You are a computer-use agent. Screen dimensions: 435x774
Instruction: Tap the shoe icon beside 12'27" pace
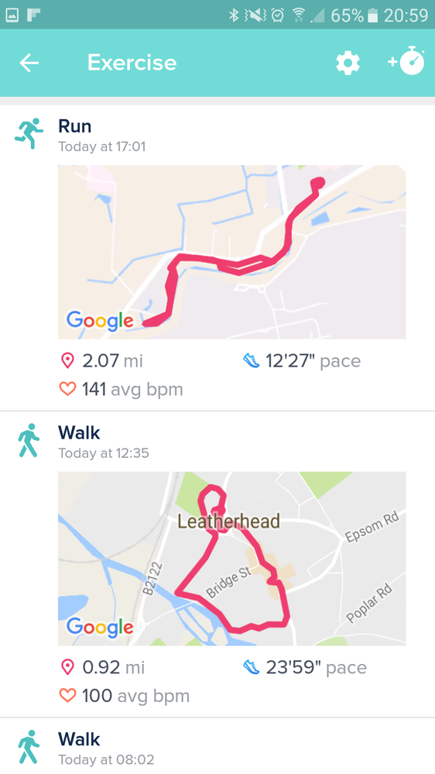click(x=252, y=361)
